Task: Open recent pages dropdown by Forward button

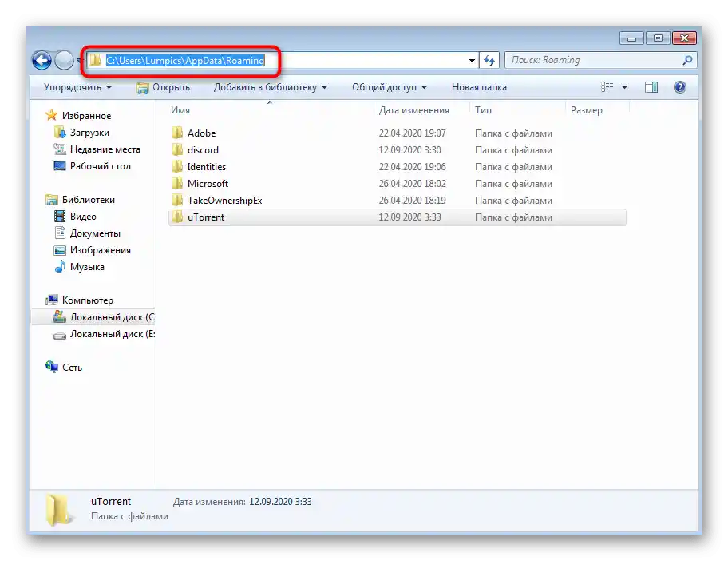Action: click(79, 61)
